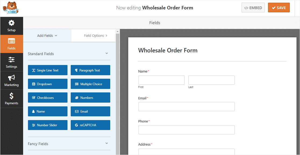Click the Name field label

coord(143,71)
